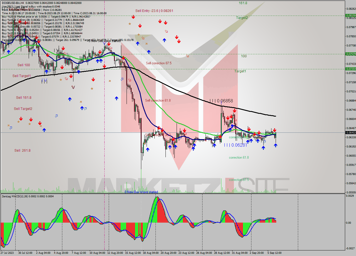
Task: Click the green 0.0757 price level tag
Action: (x=350, y=54)
